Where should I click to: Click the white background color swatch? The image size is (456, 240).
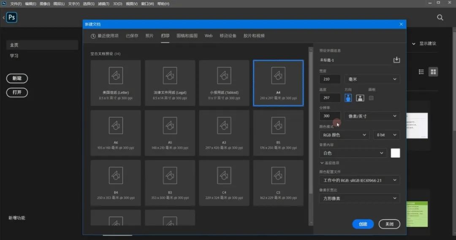click(395, 153)
